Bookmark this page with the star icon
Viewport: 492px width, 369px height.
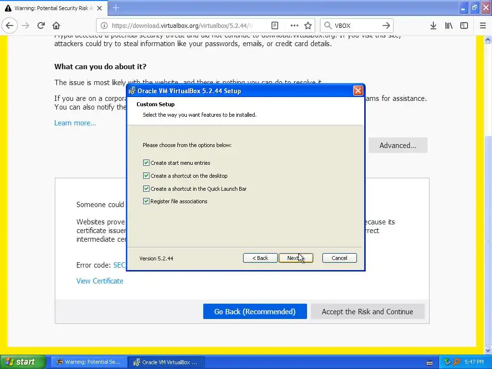308,25
